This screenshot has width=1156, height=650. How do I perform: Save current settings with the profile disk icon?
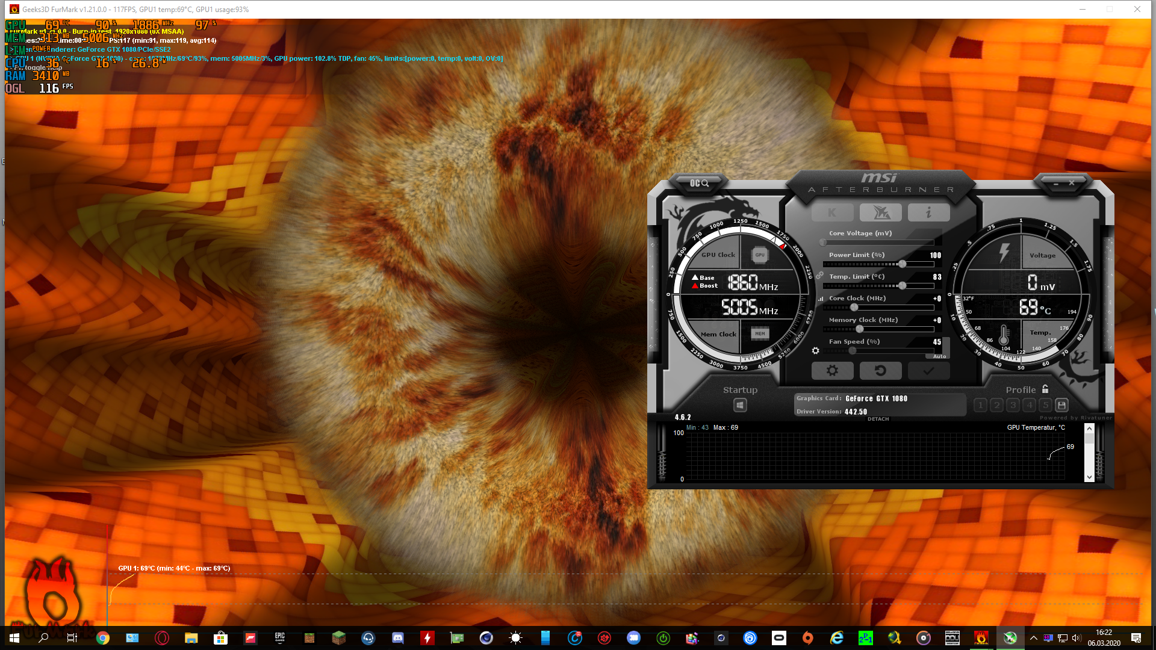1061,405
